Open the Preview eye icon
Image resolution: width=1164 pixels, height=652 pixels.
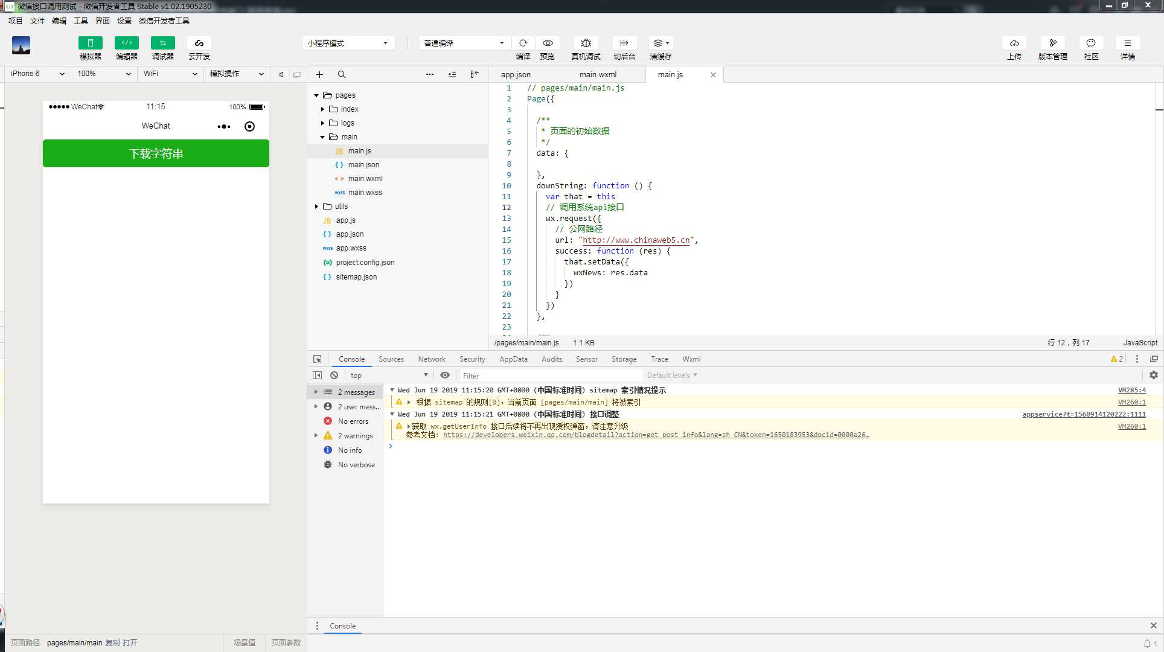548,43
